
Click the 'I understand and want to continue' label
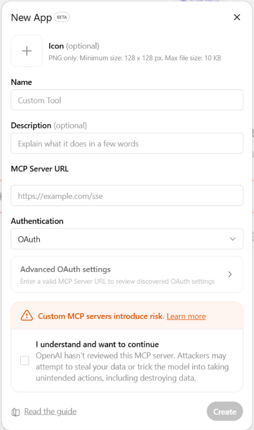97,344
